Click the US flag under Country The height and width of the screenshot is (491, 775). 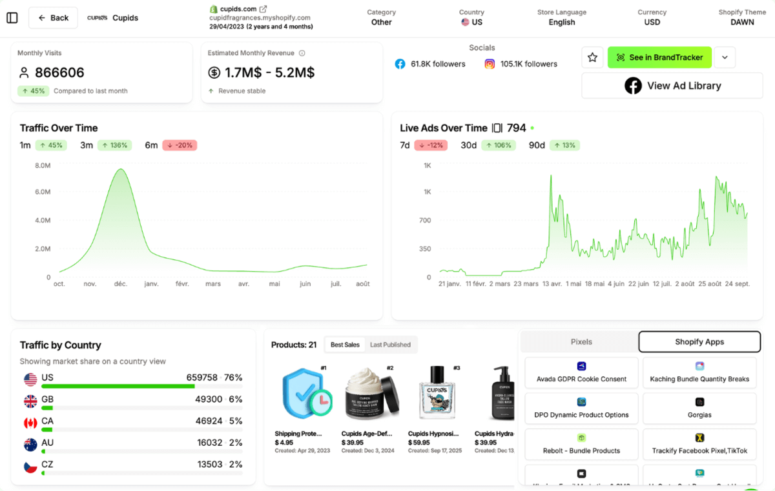[465, 22]
